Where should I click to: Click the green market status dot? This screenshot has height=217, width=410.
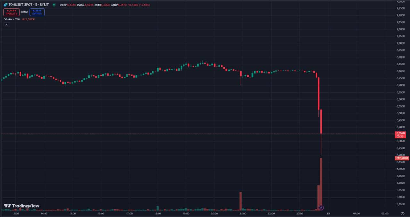point(54,5)
